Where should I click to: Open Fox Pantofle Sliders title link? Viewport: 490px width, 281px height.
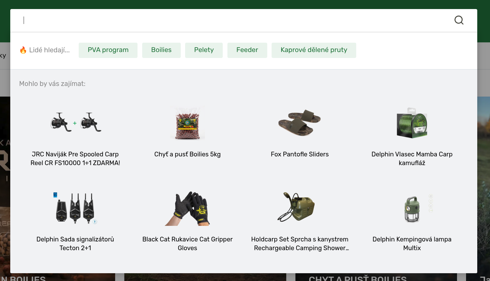point(300,154)
